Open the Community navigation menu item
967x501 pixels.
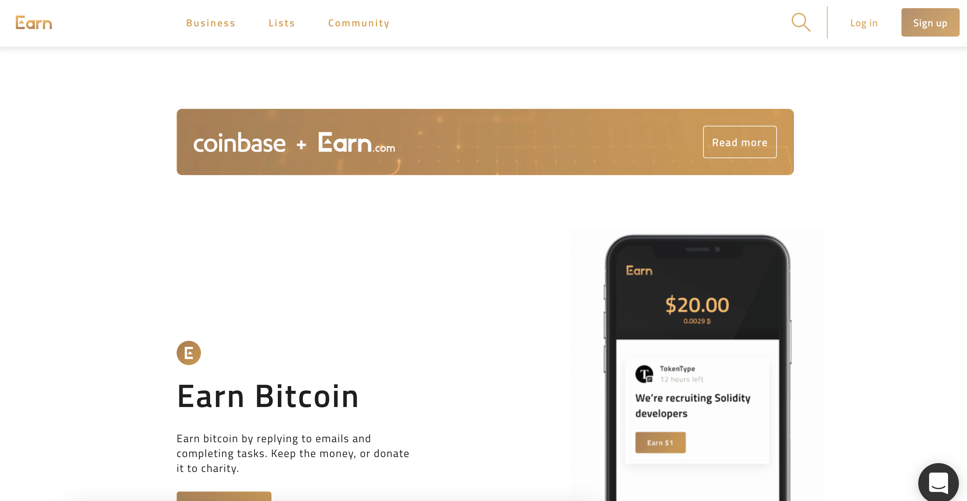(x=359, y=22)
